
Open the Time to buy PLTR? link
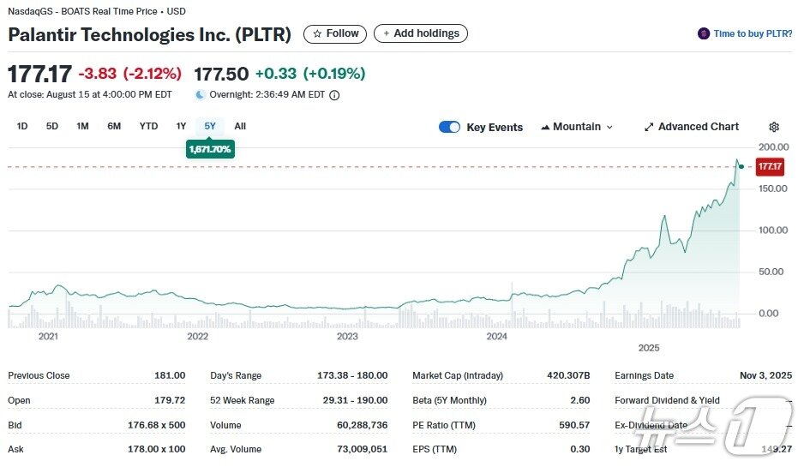click(x=753, y=34)
